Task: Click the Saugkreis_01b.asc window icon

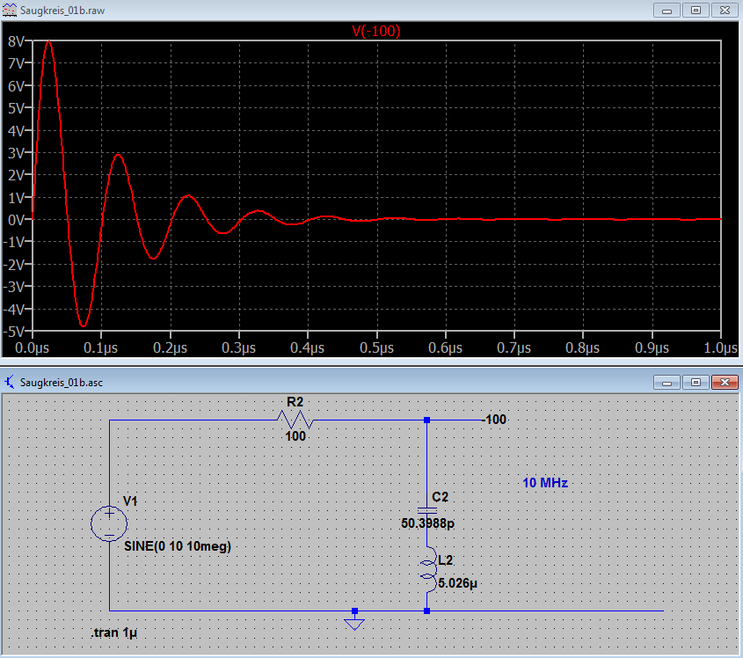Action: 10,383
